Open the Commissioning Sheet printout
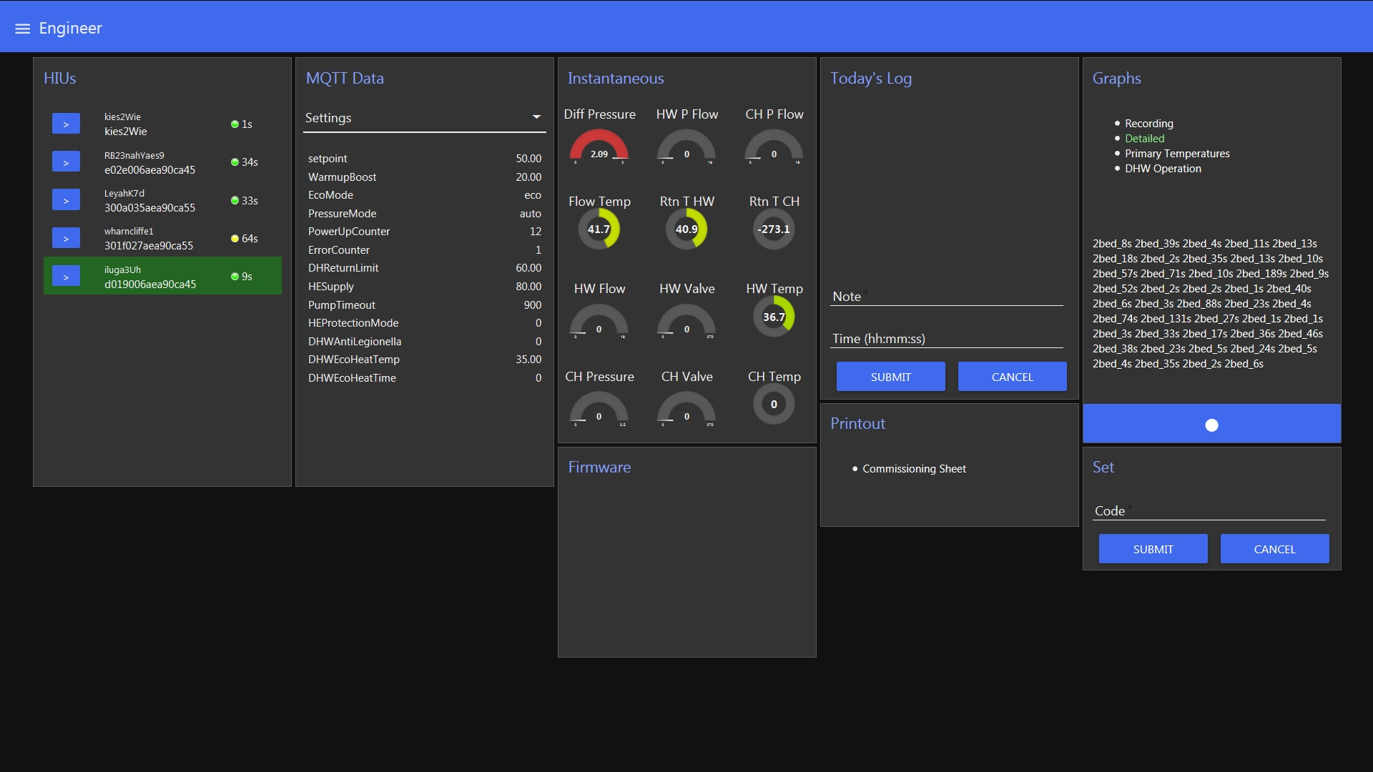Screen dimensions: 1373x772 (x=914, y=468)
